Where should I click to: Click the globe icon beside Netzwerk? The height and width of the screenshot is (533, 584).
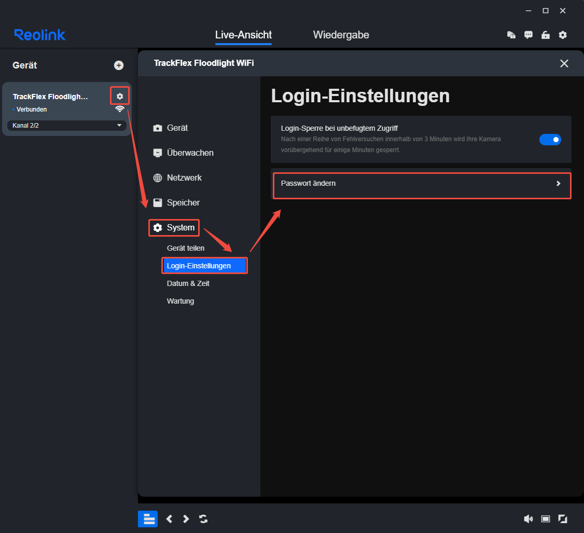point(158,178)
